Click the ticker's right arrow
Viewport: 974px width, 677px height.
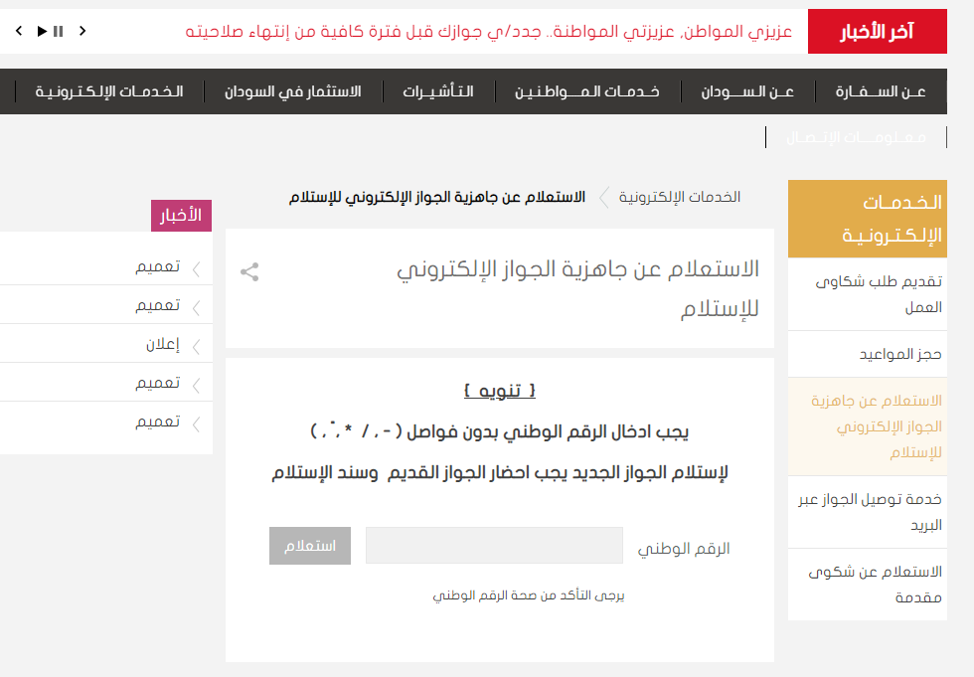tap(82, 32)
